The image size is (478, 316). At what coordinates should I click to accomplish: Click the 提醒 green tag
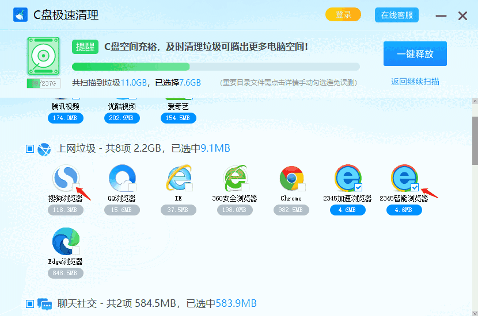[x=85, y=47]
